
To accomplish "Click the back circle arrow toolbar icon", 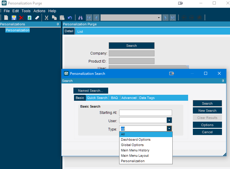I will [x=184, y=18].
